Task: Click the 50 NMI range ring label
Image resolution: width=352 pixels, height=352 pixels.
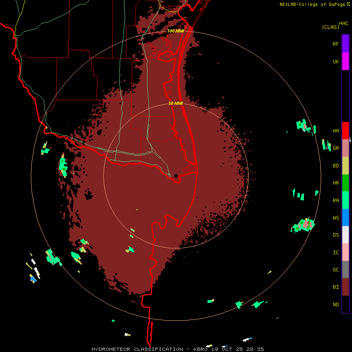Action: (x=176, y=103)
